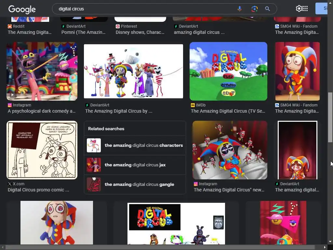The height and width of the screenshot is (250, 333).
Task: Click the Pinterest source icon
Action: (x=118, y=26)
